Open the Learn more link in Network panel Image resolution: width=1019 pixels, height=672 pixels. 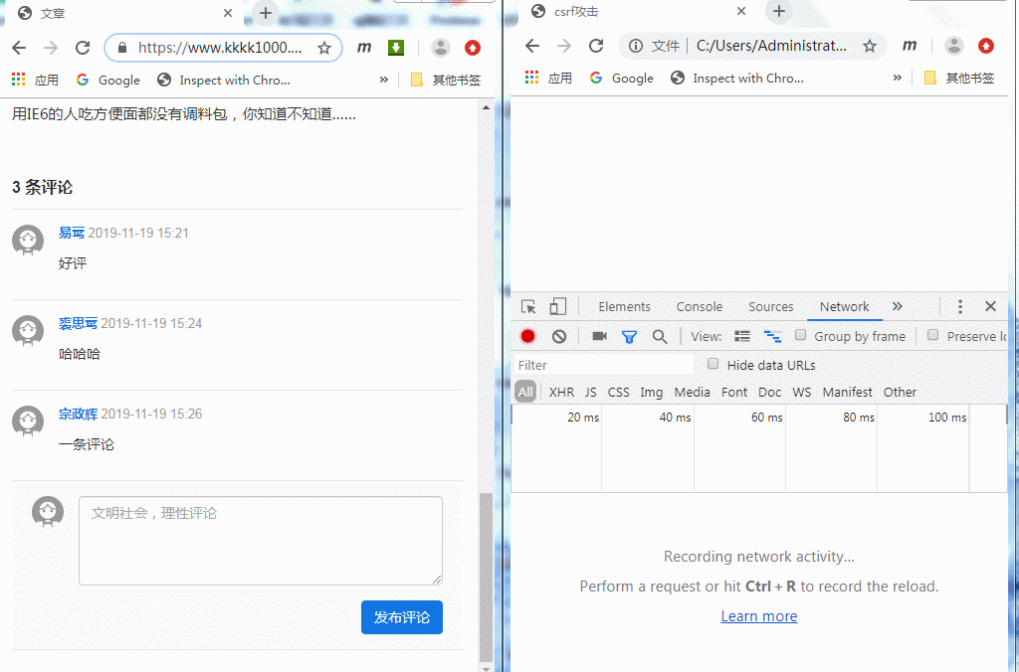[x=759, y=616]
